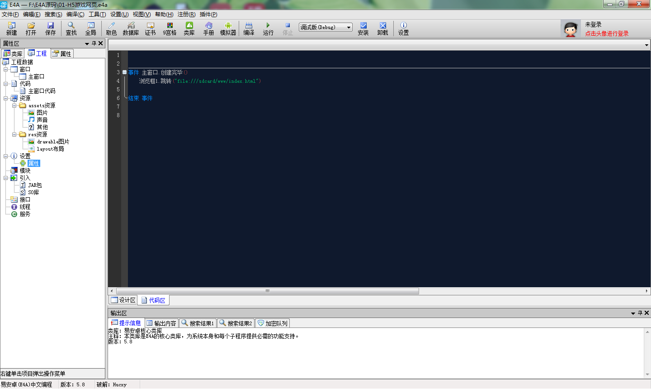
Task: Click the 类库 toolbar icon
Action: 189,28
